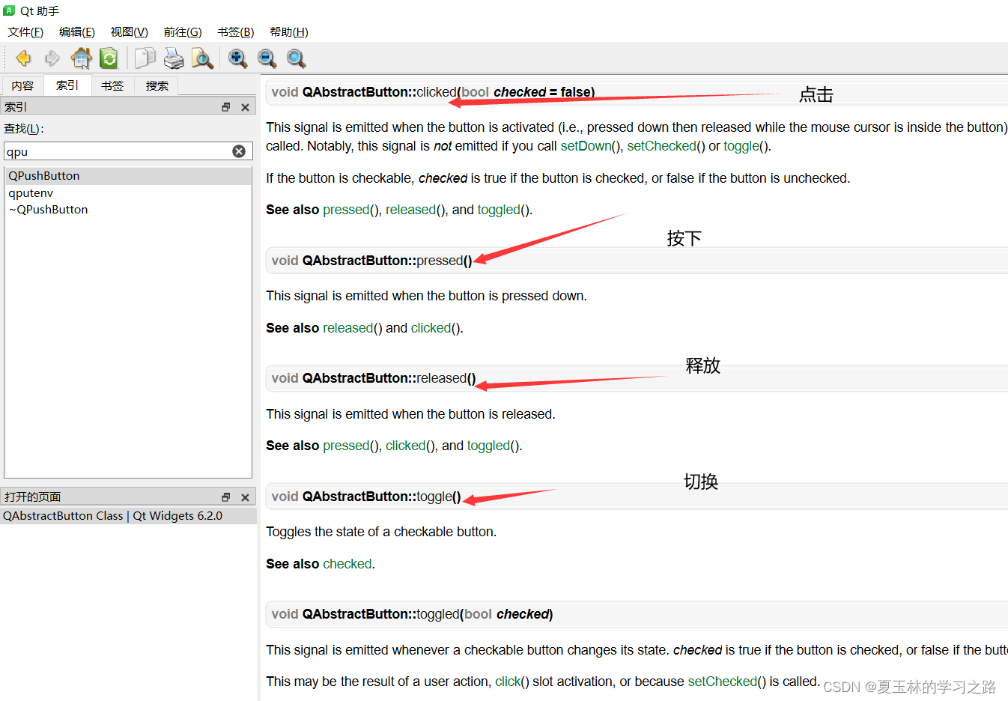Float the 索引 panel
This screenshot has height=701, width=1008.
[226, 107]
